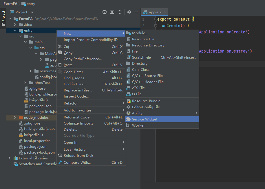The width and height of the screenshot is (265, 189).
Task: Click the ts File icon
Action: tap(128, 94)
